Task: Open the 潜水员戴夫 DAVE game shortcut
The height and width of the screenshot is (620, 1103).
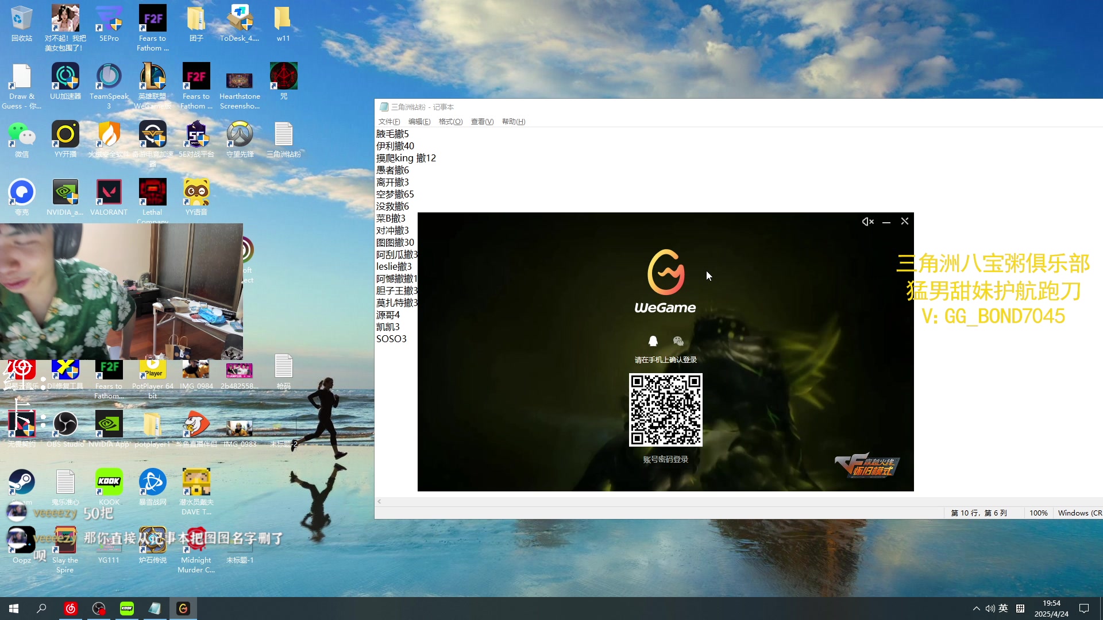Action: click(196, 492)
